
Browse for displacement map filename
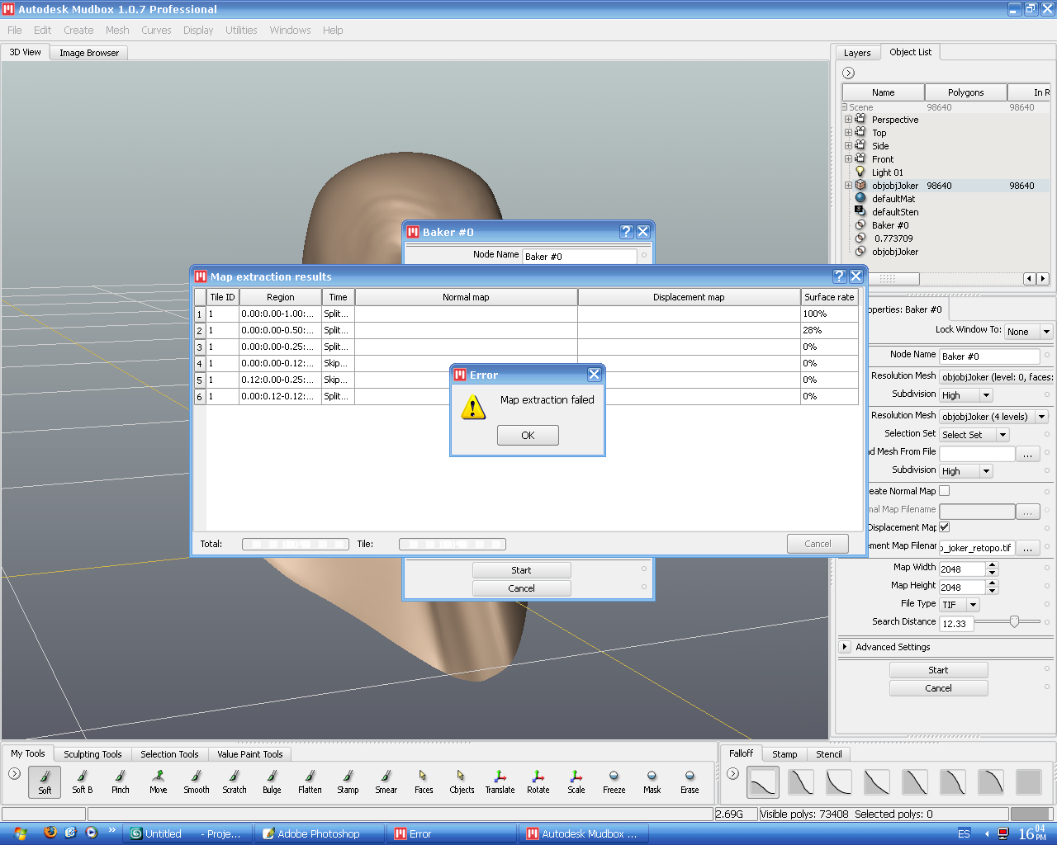pos(1027,548)
